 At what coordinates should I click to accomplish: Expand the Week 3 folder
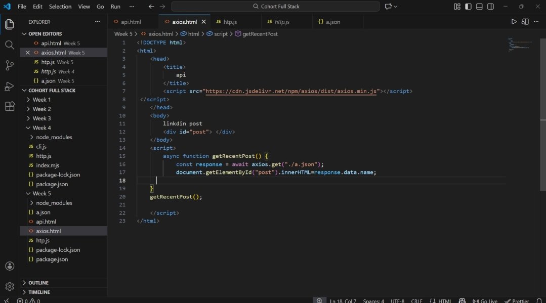pyautogui.click(x=28, y=118)
